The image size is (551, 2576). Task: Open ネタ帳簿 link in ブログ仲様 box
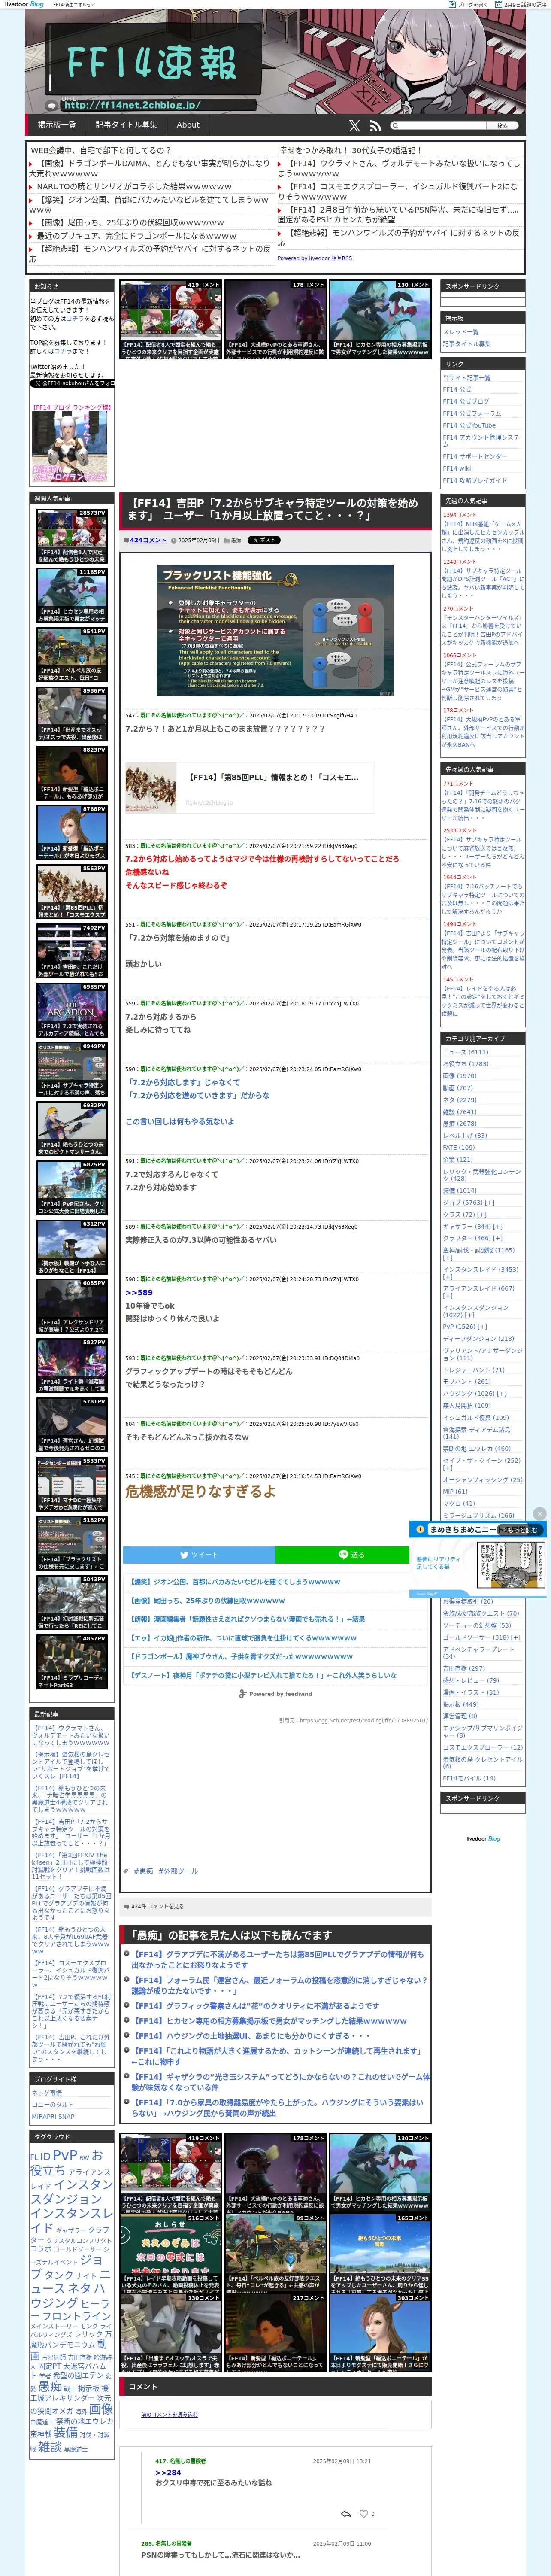[x=47, y=2092]
